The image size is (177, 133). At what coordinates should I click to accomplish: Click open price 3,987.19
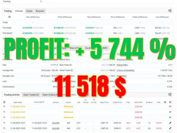[104, 123]
